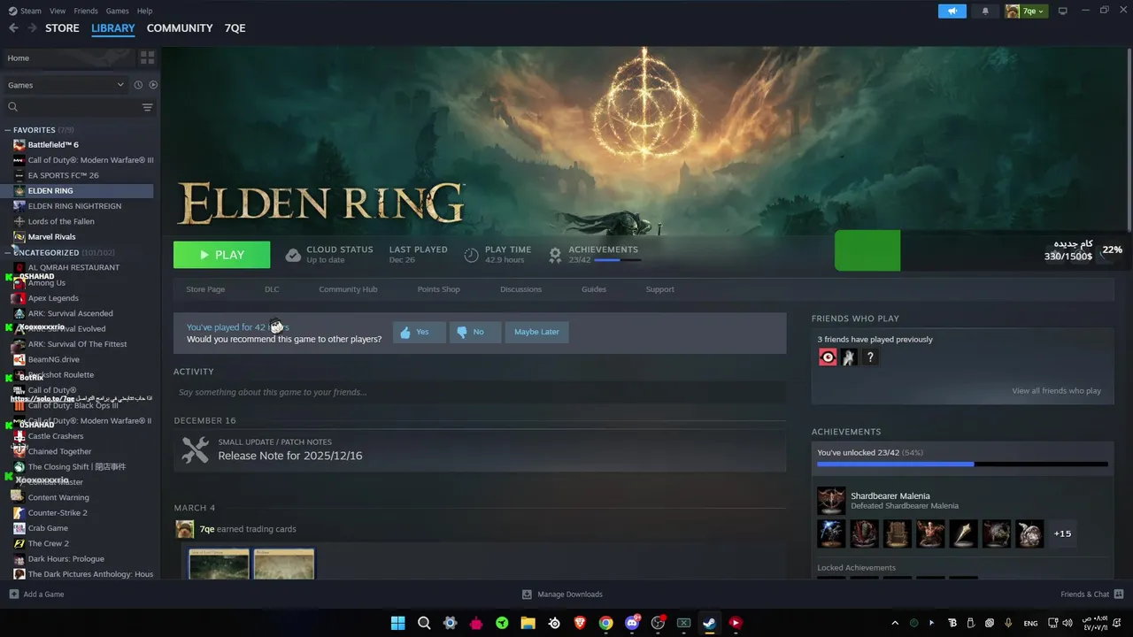Screen dimensions: 1133x637
Task: Click View all friends who play
Action: (1056, 391)
